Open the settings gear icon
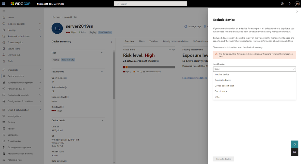The image size is (301, 164). 282,4
